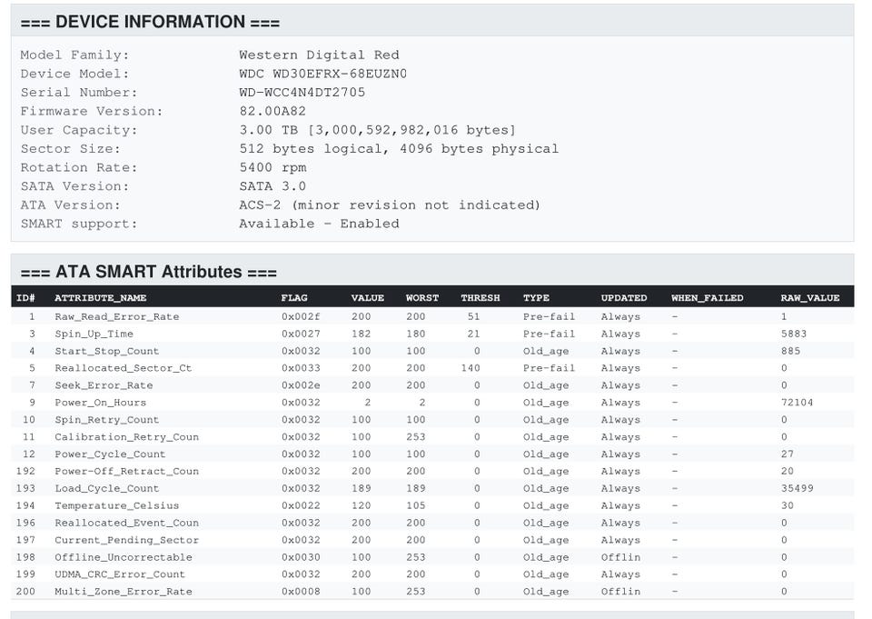Viewport: 872px width, 619px height.
Task: Click the ATTRIBUTE_NAME column header
Action: 100,298
